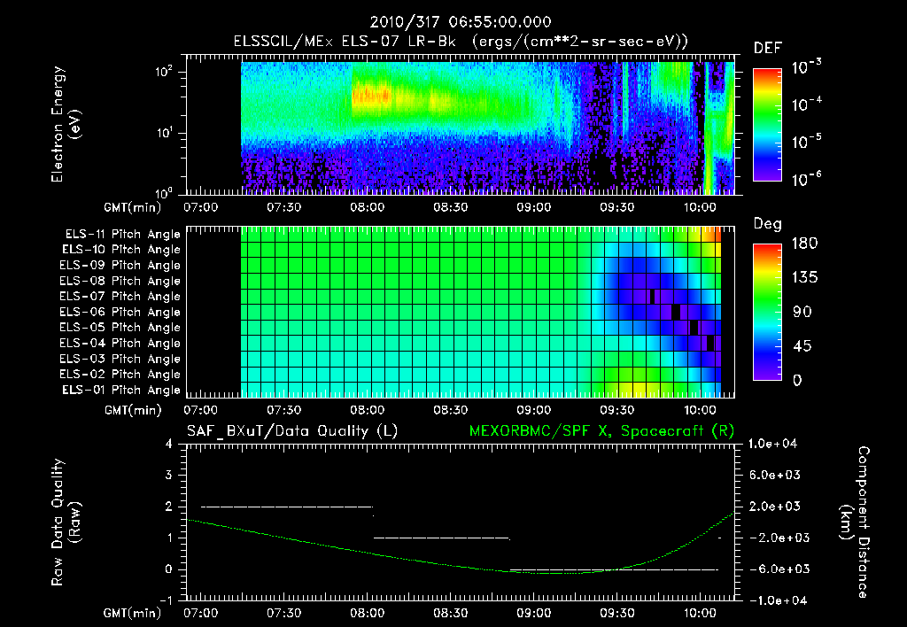This screenshot has height=627, width=907.
Task: Click the ELS-07 Pitch Angle row label
Action: (120, 296)
